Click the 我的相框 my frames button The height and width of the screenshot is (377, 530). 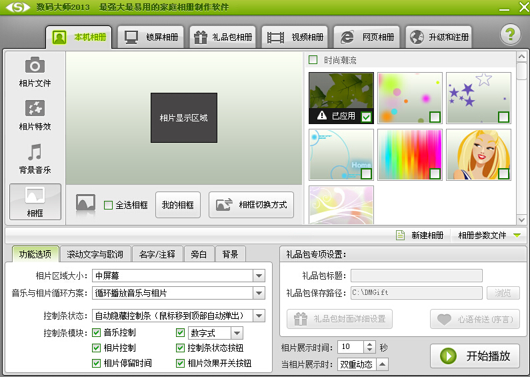[x=177, y=205]
